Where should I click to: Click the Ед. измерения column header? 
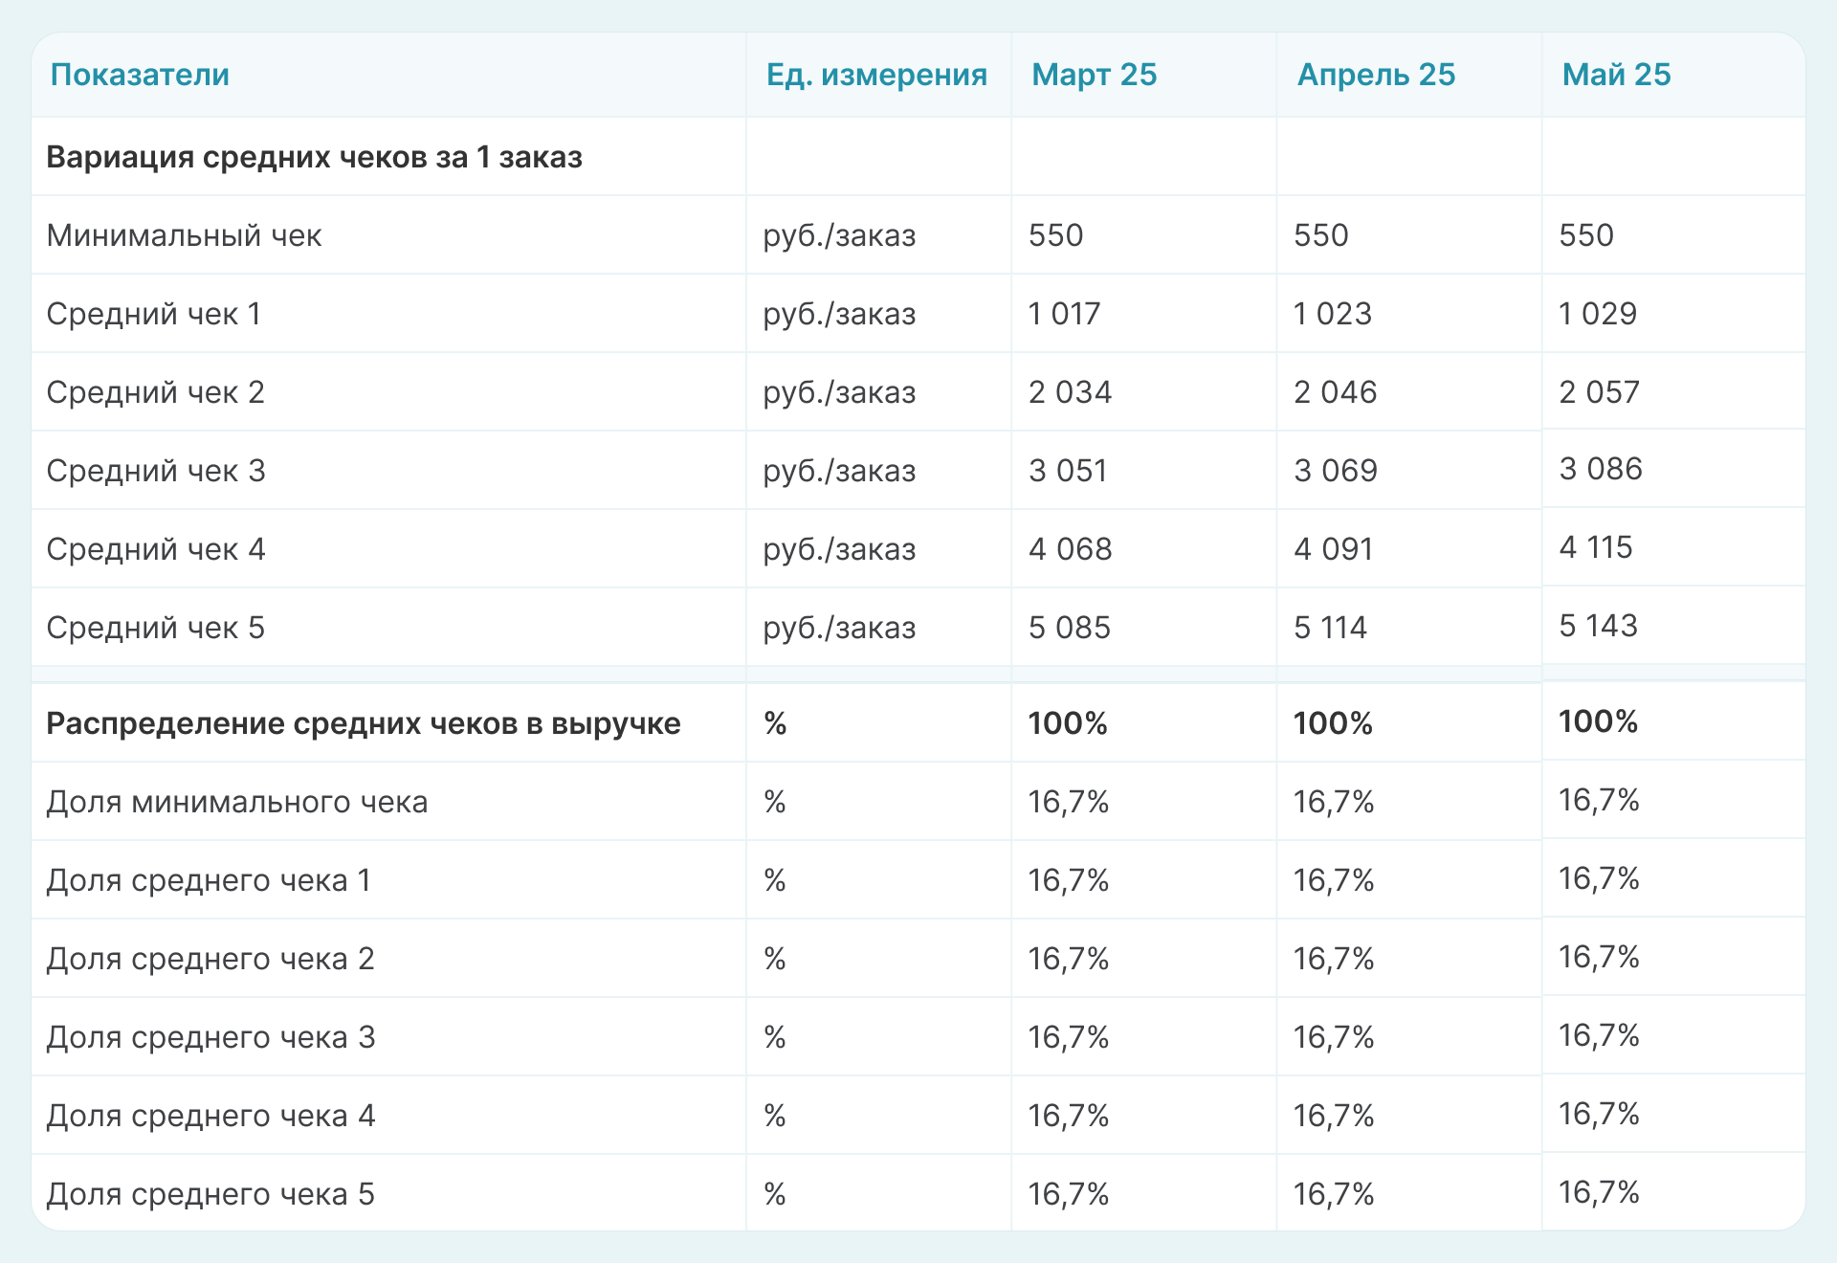(876, 75)
